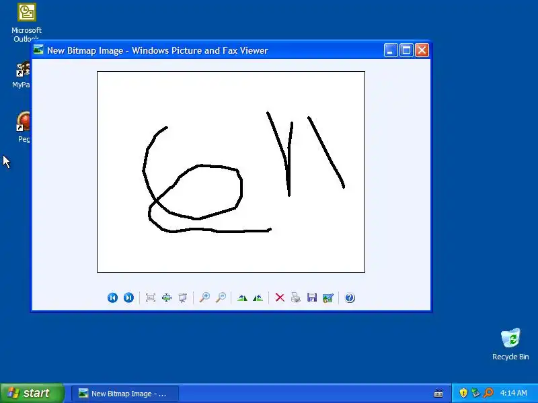The height and width of the screenshot is (403, 538).
Task: Open viewer Help with question mark icon
Action: click(x=350, y=298)
